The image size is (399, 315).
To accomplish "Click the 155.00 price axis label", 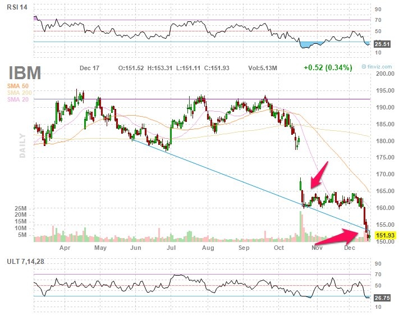I will 386,225.
